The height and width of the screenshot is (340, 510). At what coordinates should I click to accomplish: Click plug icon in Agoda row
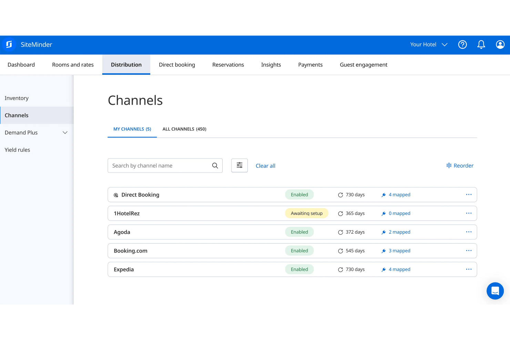(x=384, y=232)
